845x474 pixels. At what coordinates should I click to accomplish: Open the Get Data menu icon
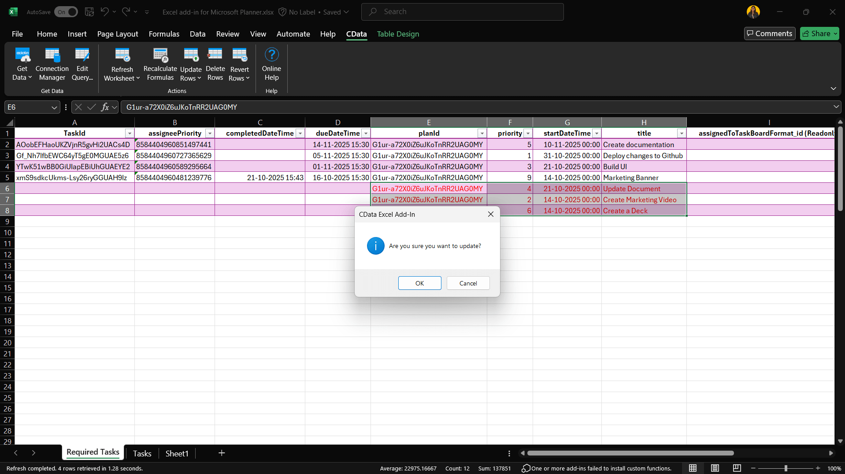coord(22,56)
